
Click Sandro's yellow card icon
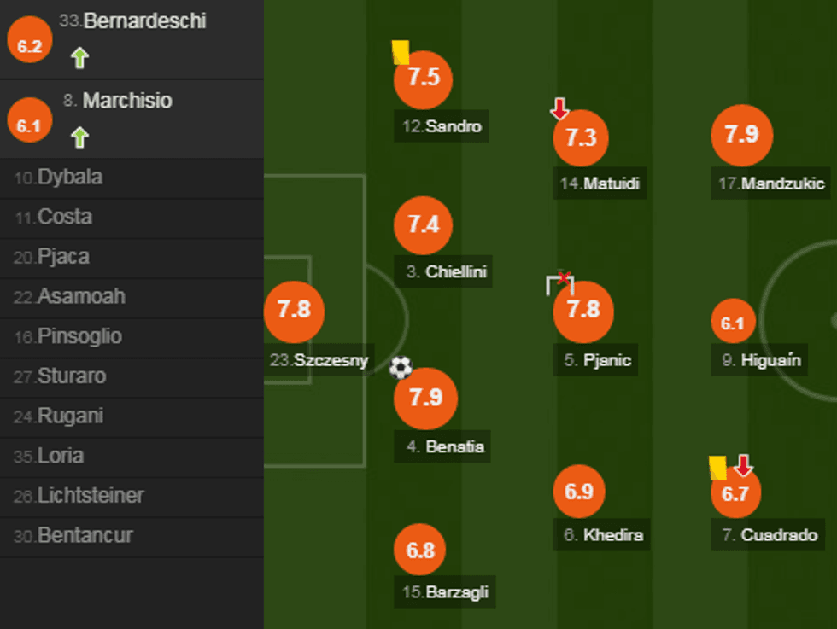click(x=401, y=52)
